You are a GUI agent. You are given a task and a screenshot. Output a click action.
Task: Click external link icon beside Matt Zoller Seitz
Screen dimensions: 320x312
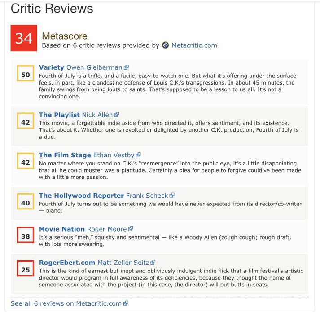[153, 262]
